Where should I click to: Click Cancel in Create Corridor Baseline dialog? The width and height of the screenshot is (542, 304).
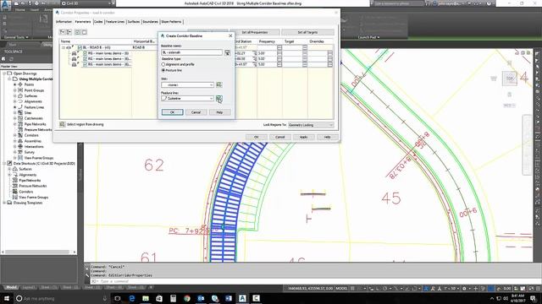click(196, 112)
